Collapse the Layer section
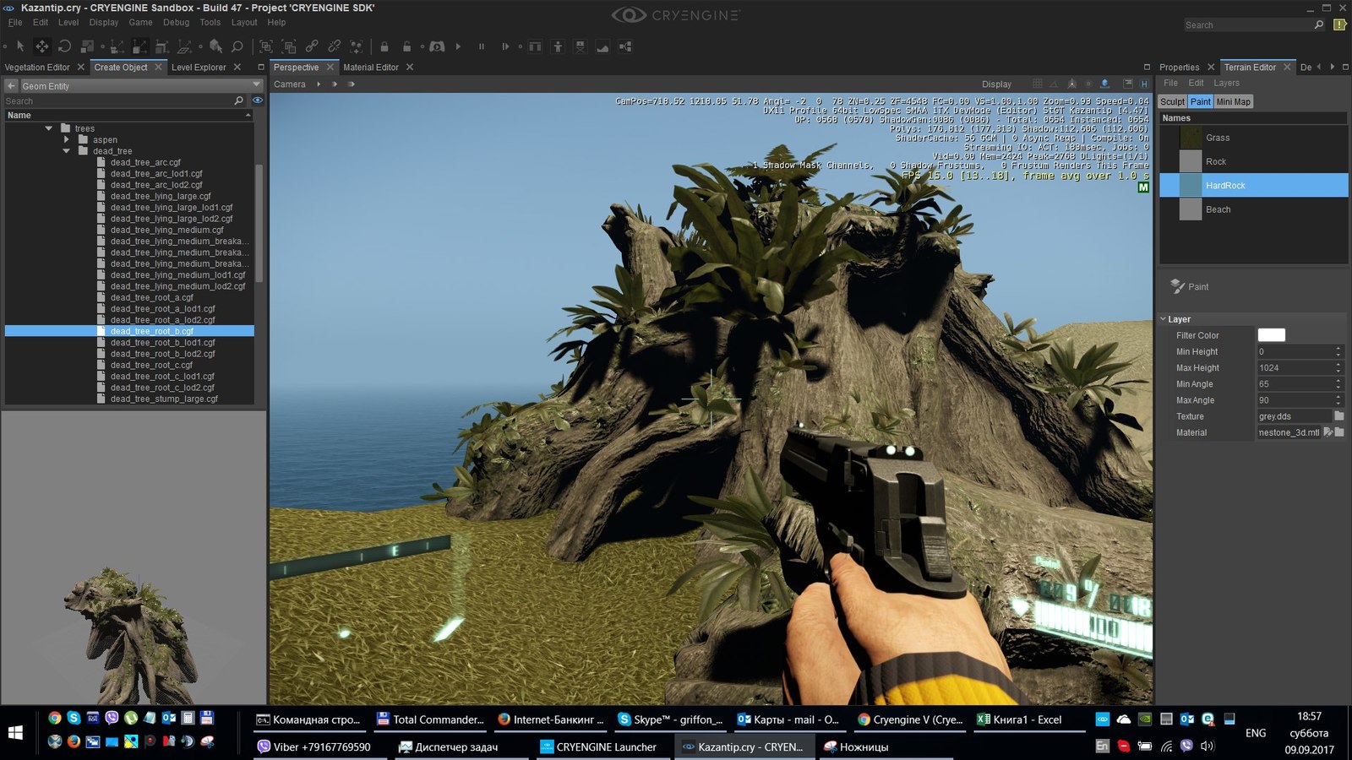The image size is (1352, 760). pos(1164,319)
